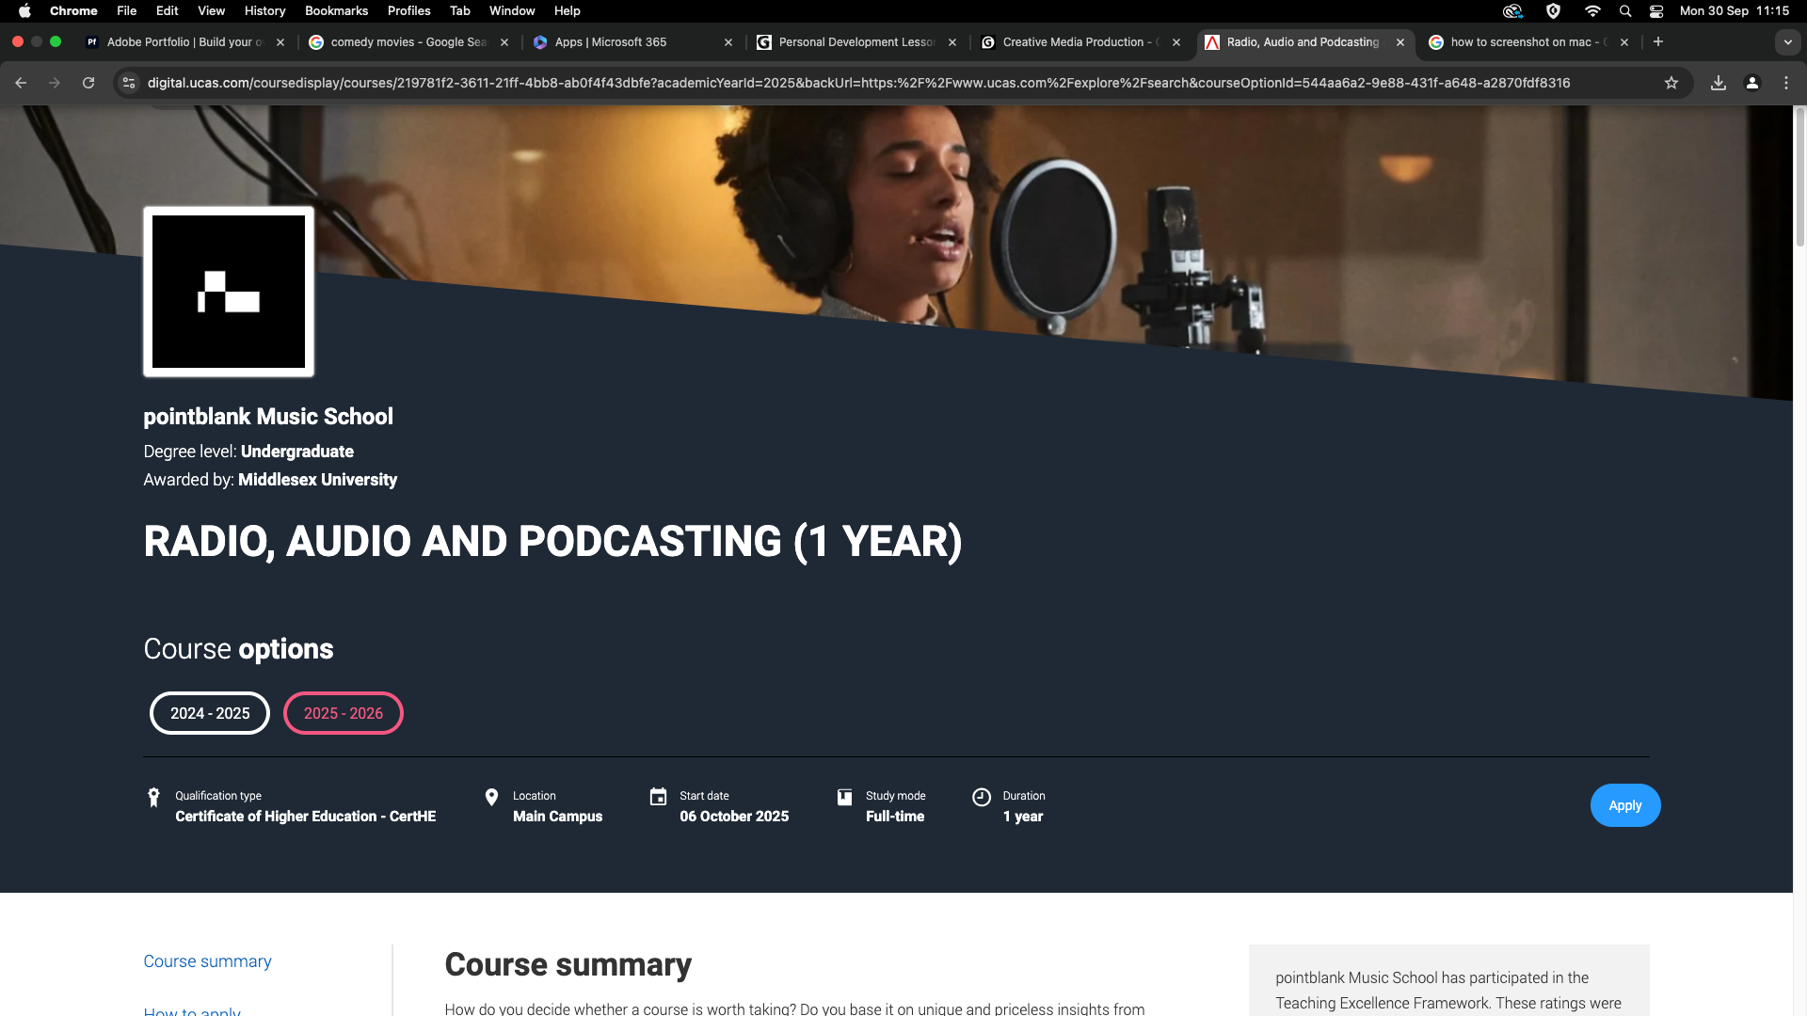The height and width of the screenshot is (1016, 1807).
Task: Click the browser back arrow
Action: (x=21, y=83)
